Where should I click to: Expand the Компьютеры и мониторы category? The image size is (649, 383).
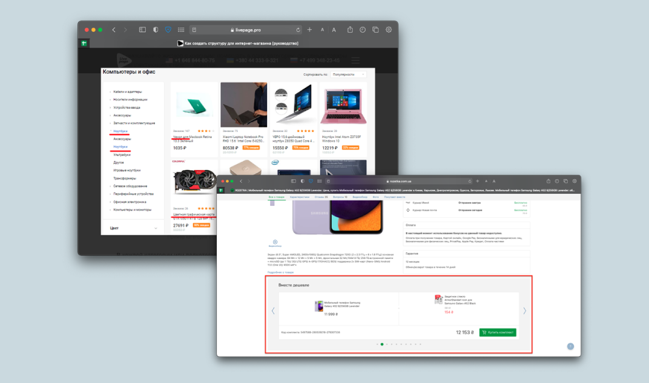tap(132, 210)
